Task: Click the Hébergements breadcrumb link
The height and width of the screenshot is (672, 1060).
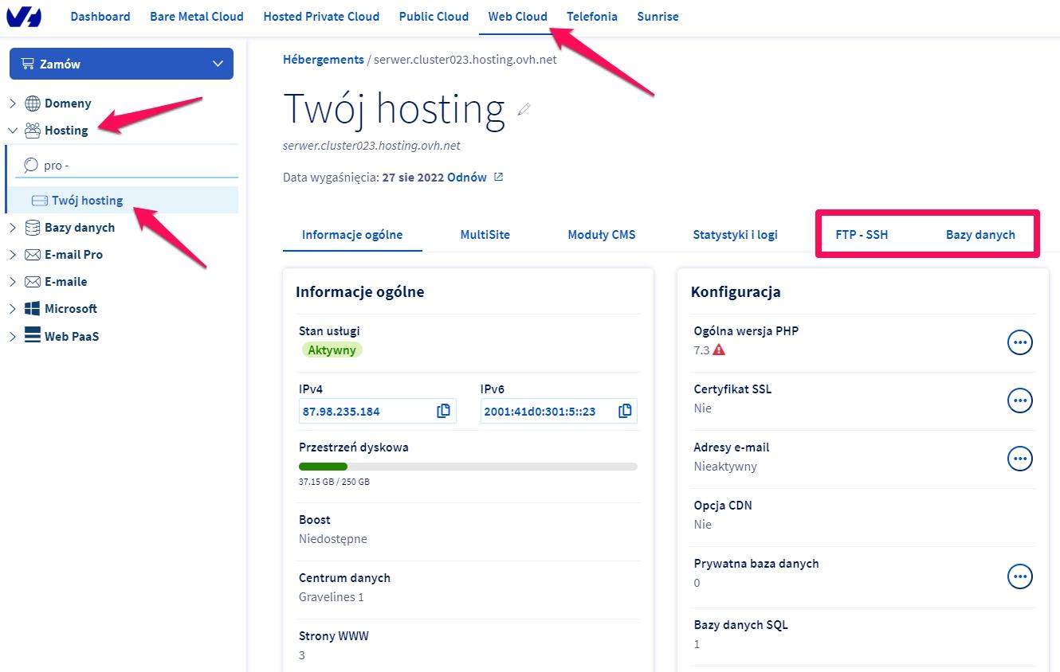Action: (324, 60)
